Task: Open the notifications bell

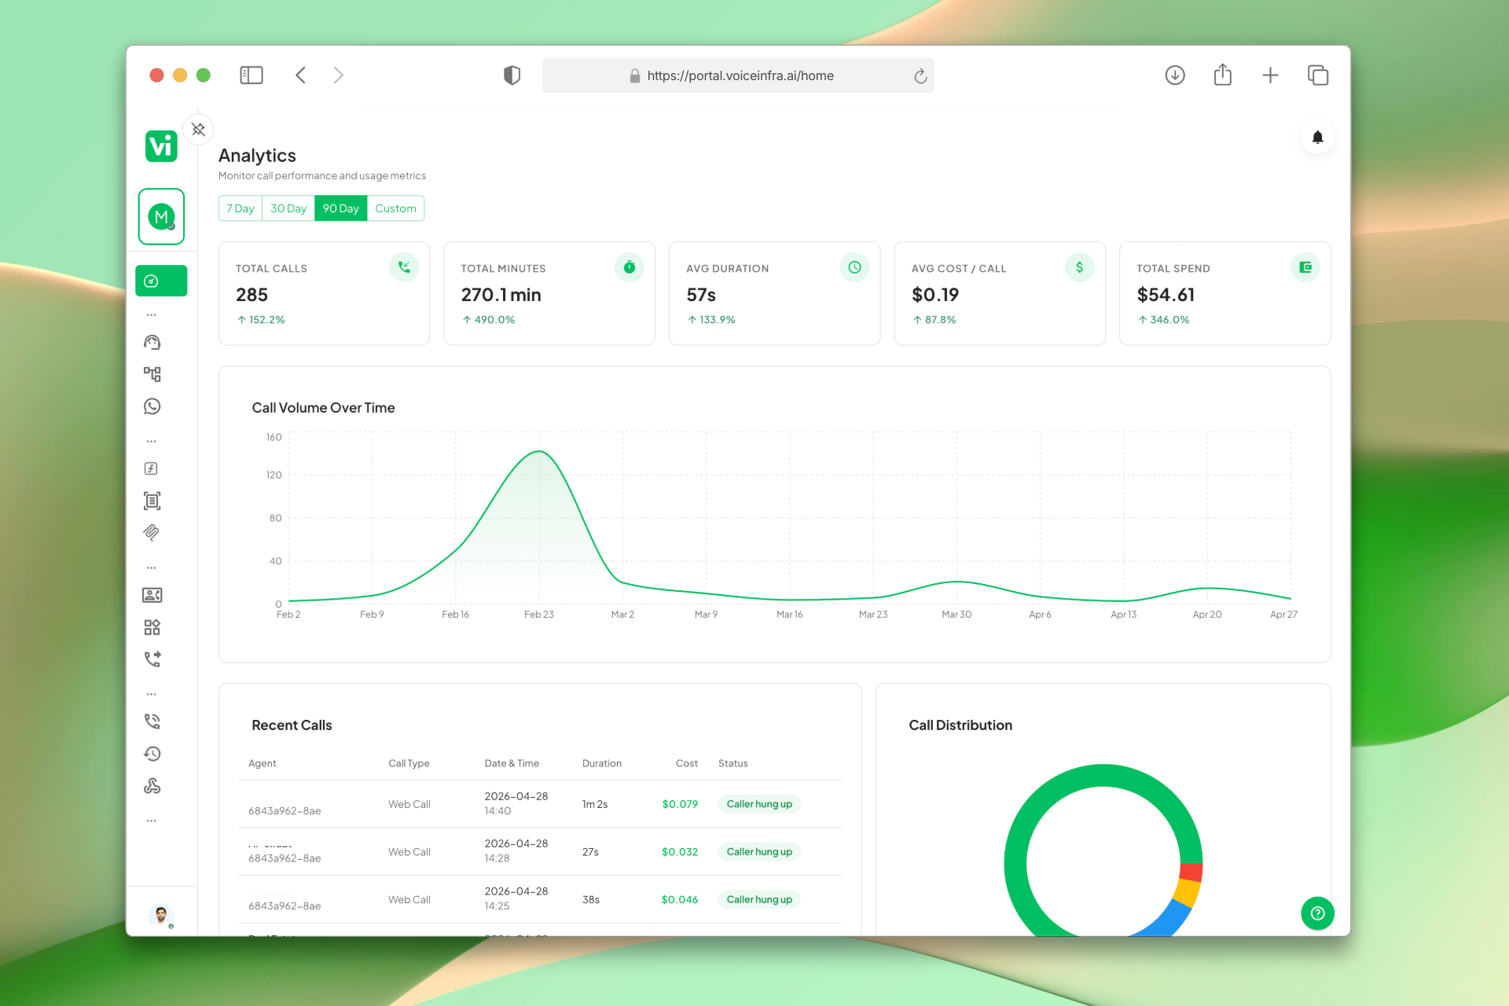Action: pyautogui.click(x=1318, y=138)
